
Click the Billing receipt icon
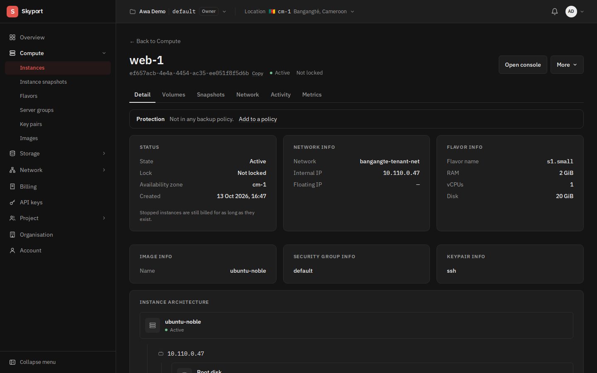coord(12,186)
